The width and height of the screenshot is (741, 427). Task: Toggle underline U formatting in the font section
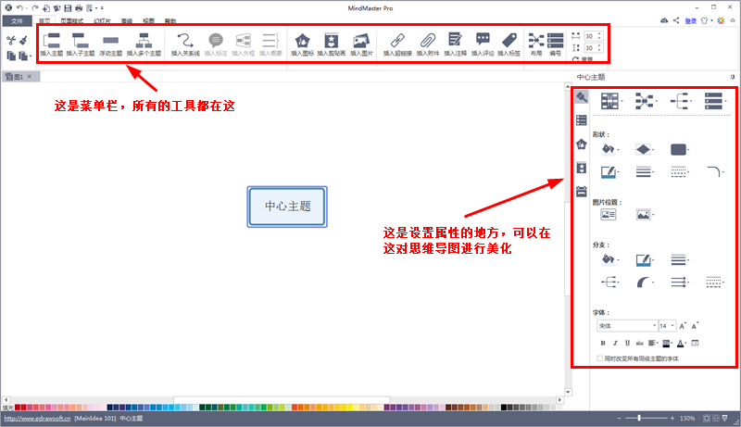[x=627, y=343]
